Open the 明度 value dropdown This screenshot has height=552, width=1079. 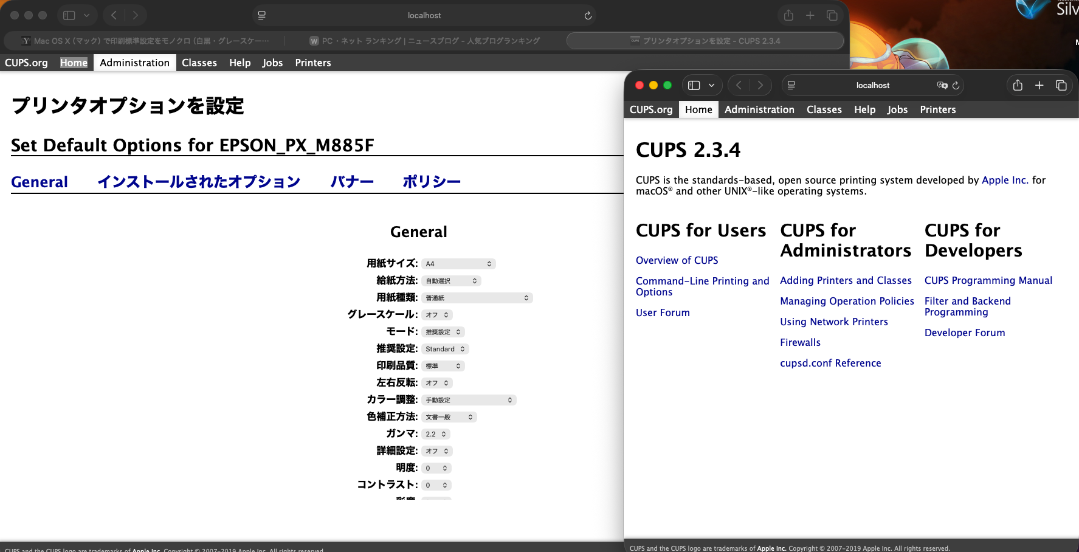(436, 468)
